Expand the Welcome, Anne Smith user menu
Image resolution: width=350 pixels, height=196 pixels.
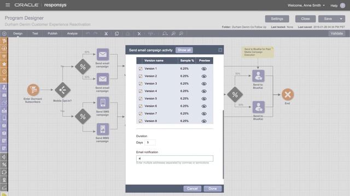306,5
